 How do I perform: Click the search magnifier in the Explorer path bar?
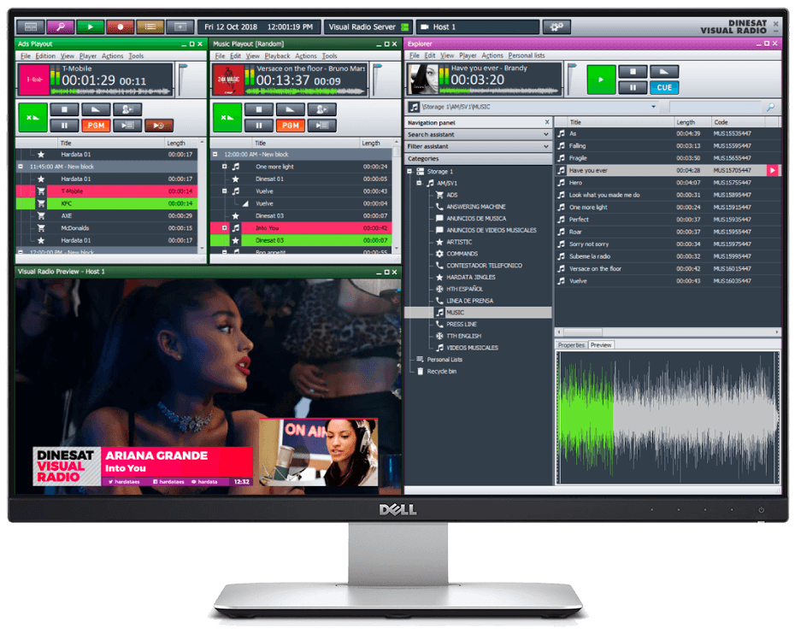(770, 107)
